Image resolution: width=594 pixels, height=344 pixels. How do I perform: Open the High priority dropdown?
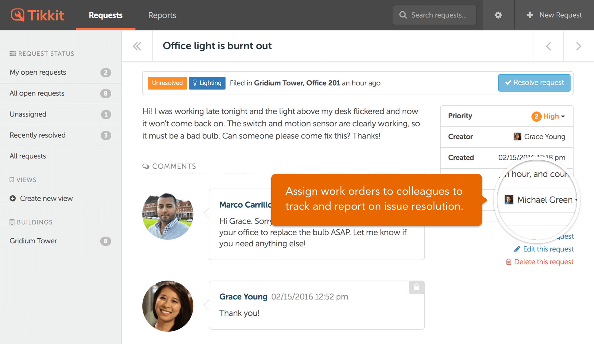[548, 116]
